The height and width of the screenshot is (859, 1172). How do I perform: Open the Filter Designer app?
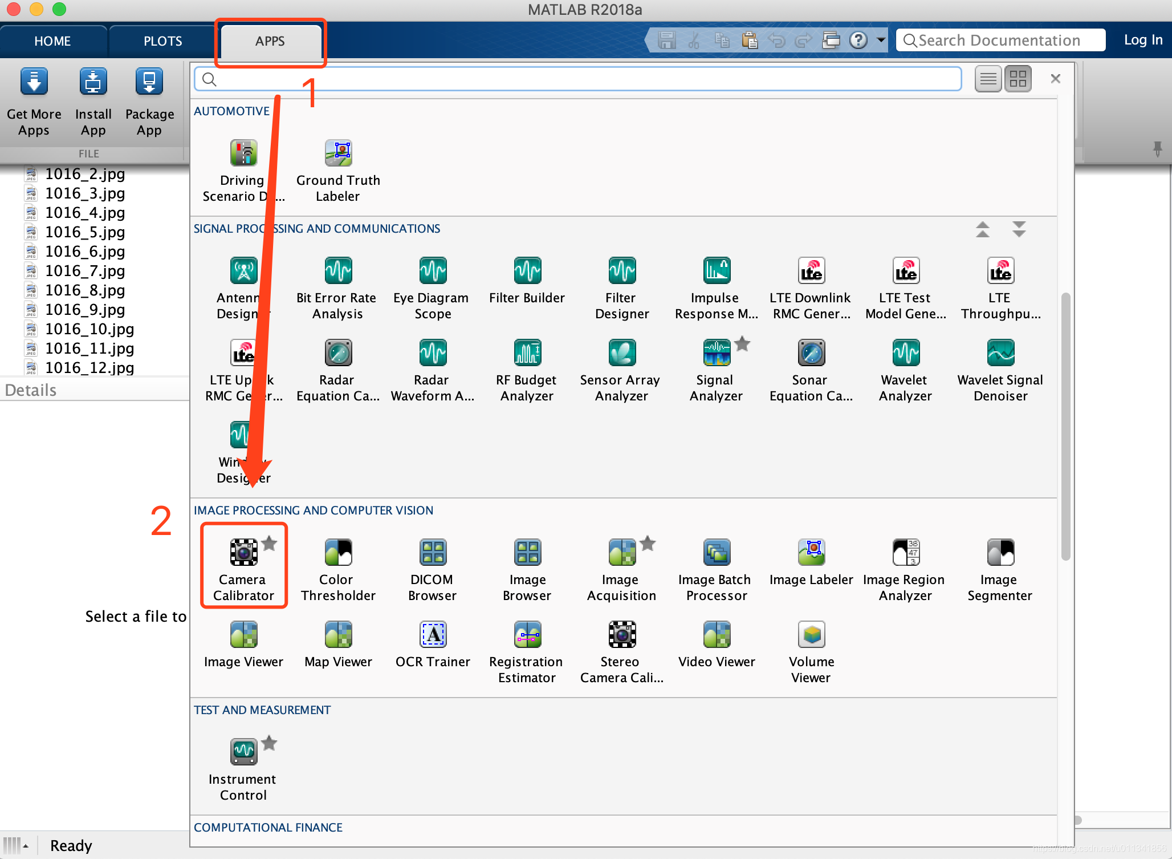(x=621, y=272)
